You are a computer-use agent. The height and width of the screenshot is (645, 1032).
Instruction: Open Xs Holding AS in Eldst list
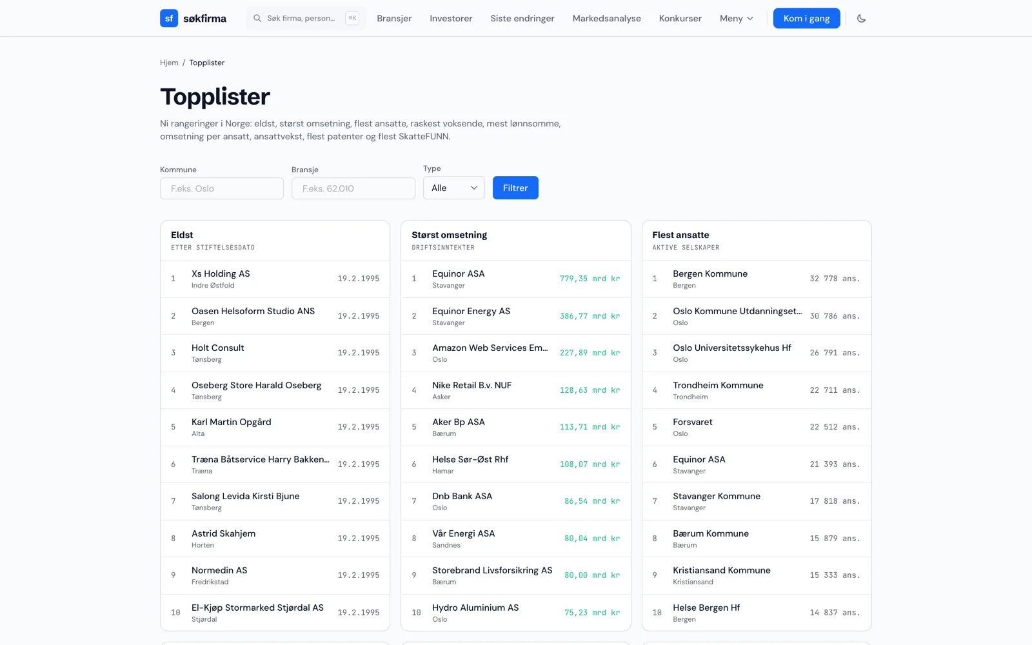coord(275,279)
